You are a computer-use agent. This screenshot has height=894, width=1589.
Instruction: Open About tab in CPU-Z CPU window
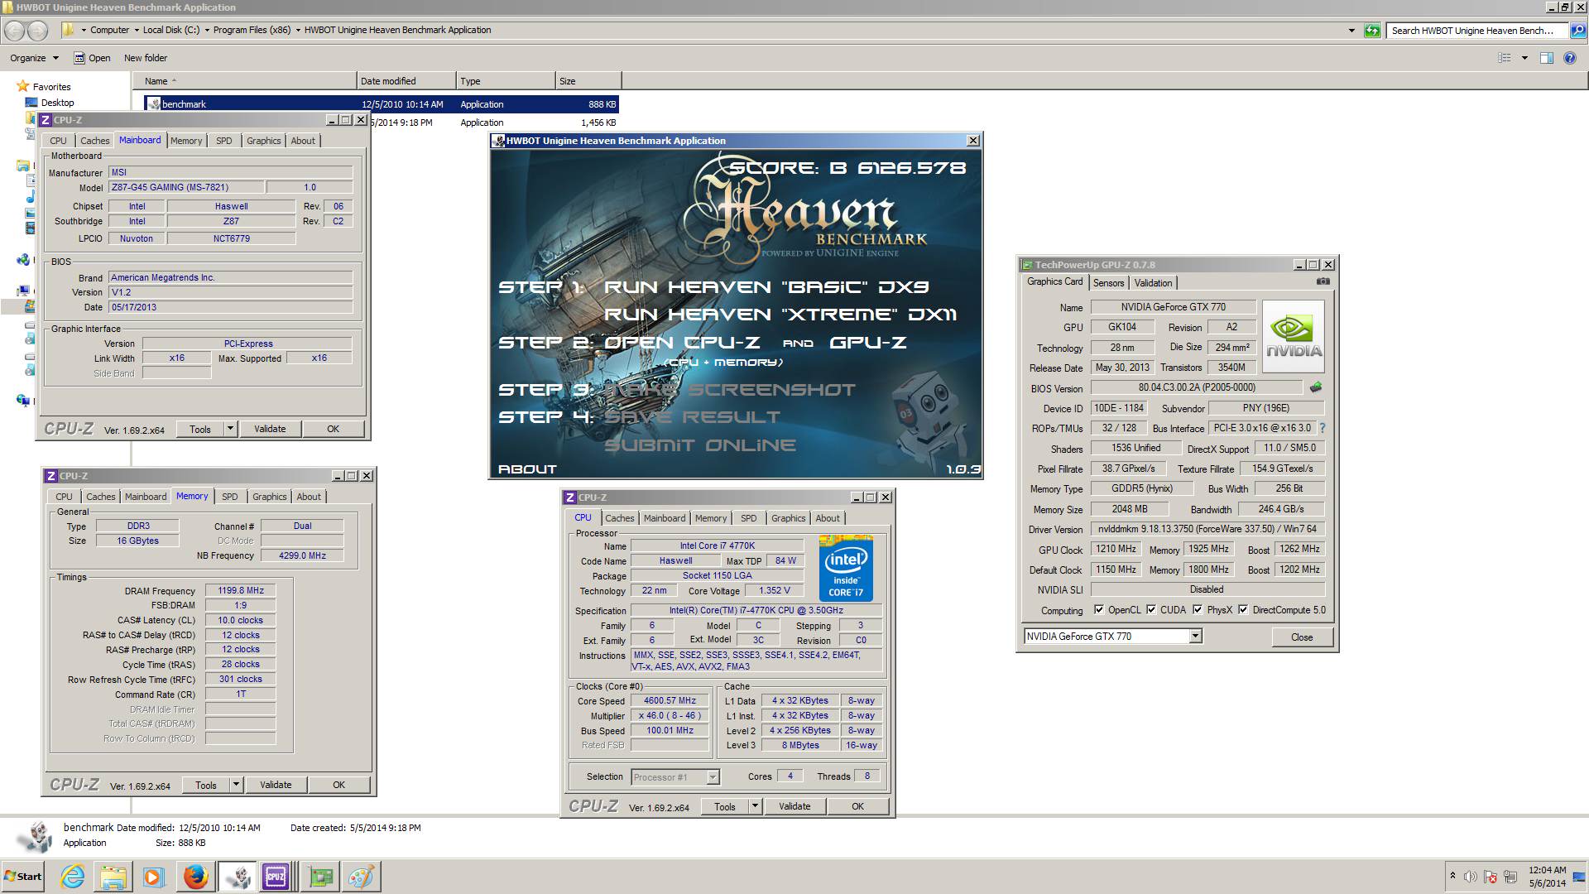point(828,518)
